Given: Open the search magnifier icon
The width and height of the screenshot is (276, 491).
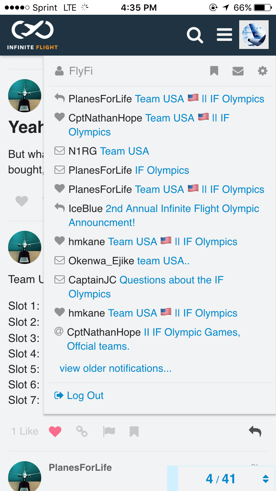Looking at the screenshot, I should 195,35.
